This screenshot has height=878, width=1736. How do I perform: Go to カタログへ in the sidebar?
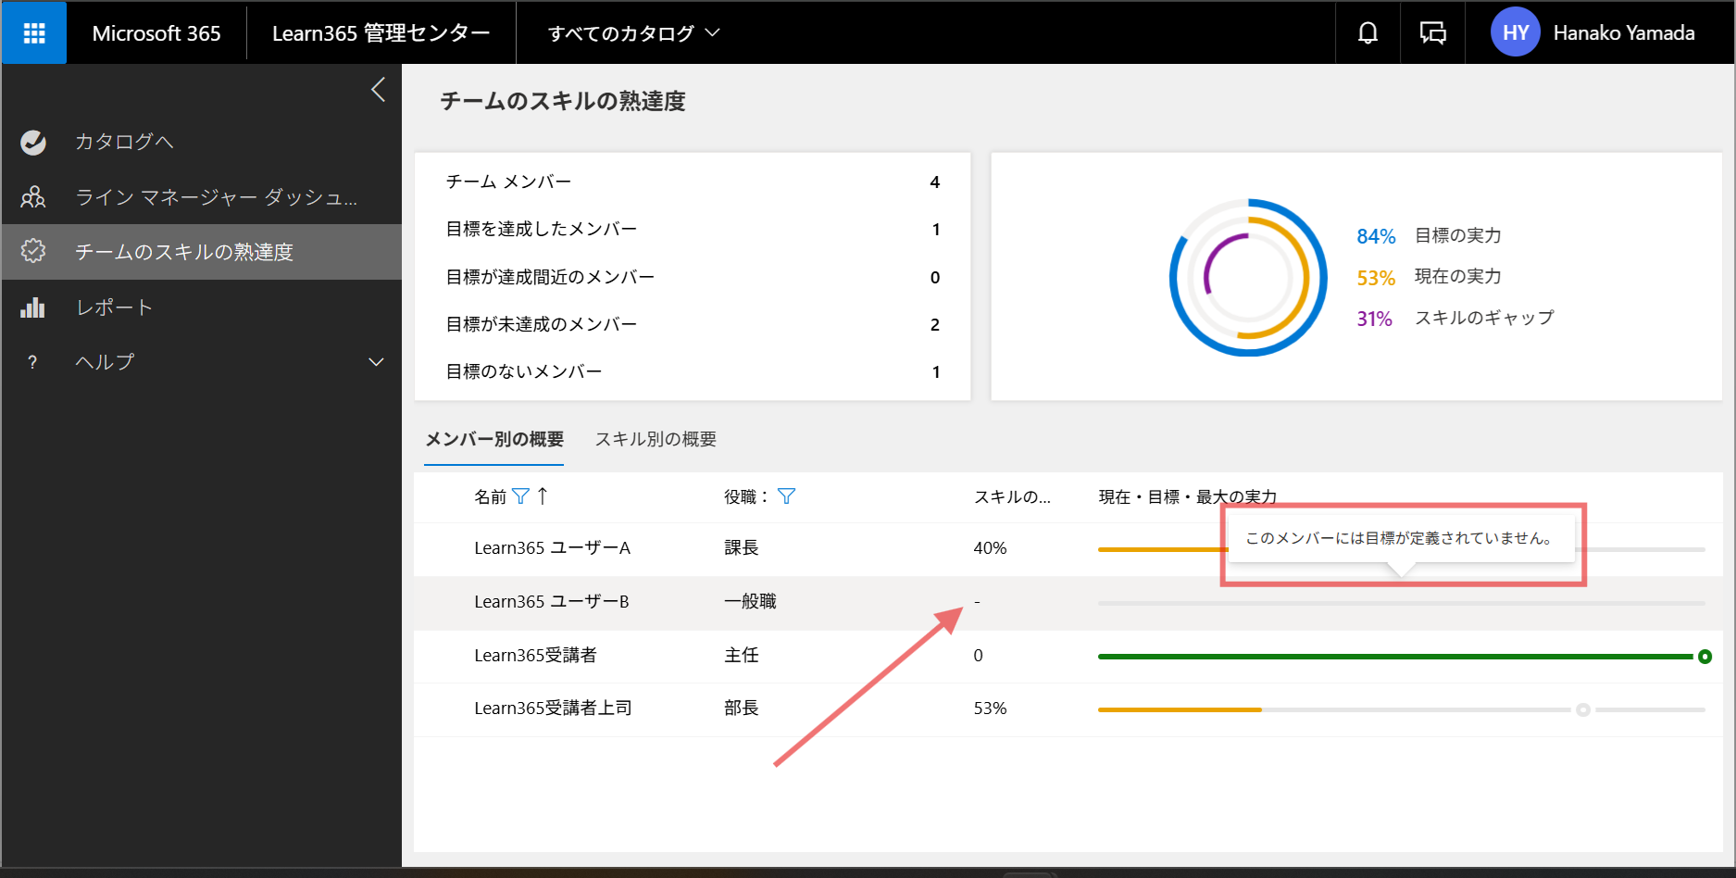coord(202,142)
